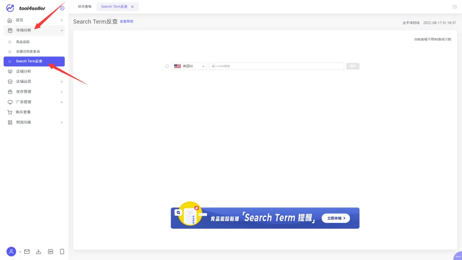Image resolution: width=462 pixels, height=260 pixels.
Task: Click the 库存管理 box icon
Action: point(10,92)
